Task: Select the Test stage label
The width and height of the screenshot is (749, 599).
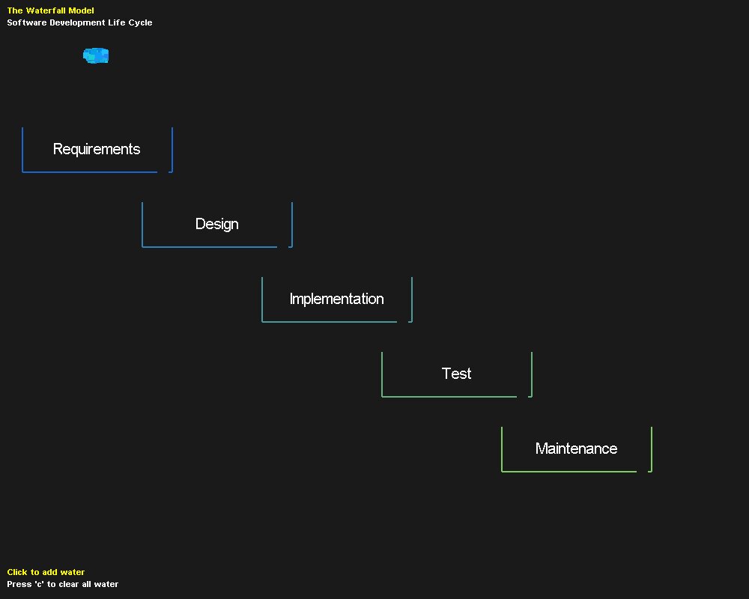Action: tap(456, 374)
